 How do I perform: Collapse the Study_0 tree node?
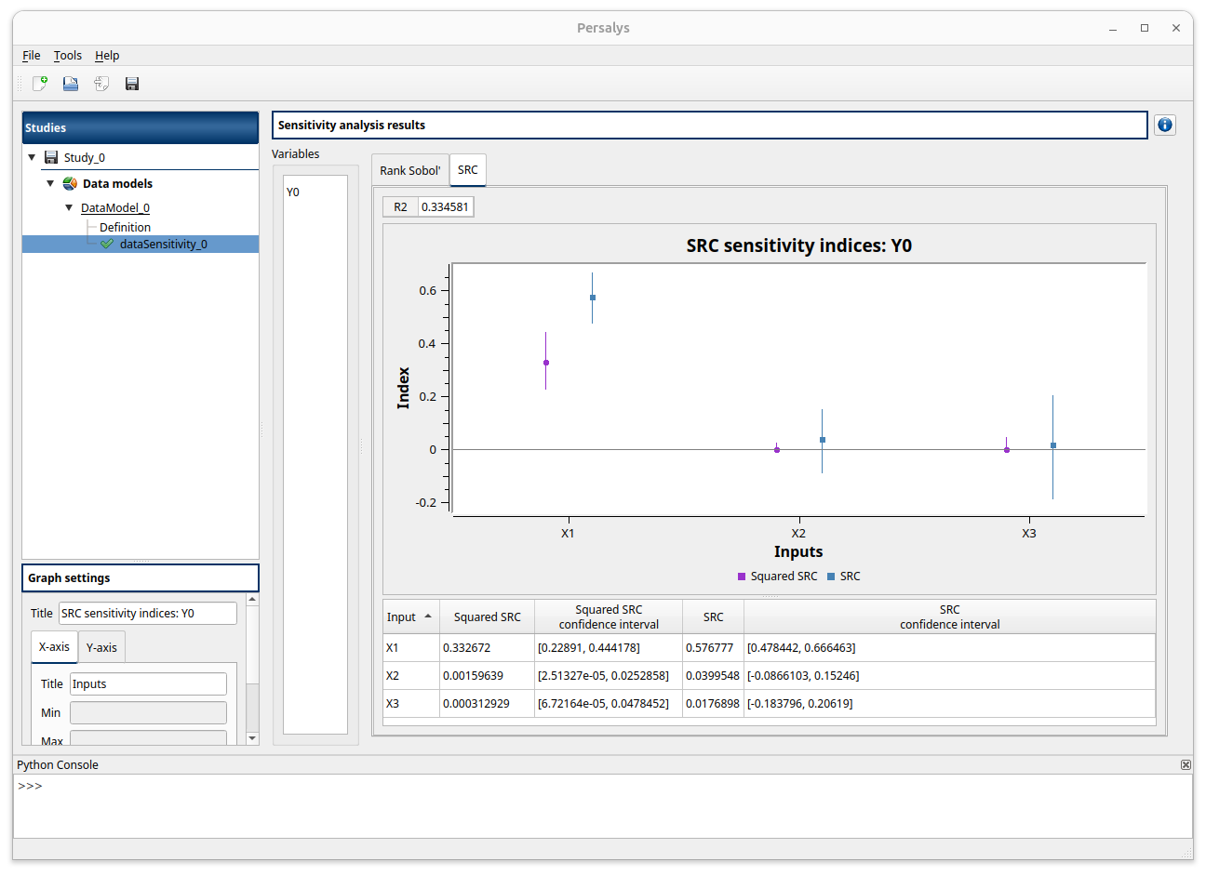(x=33, y=157)
